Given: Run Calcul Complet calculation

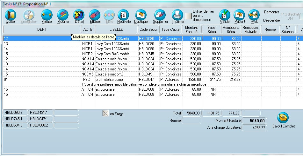Looking at the screenshot, I should [283, 118].
